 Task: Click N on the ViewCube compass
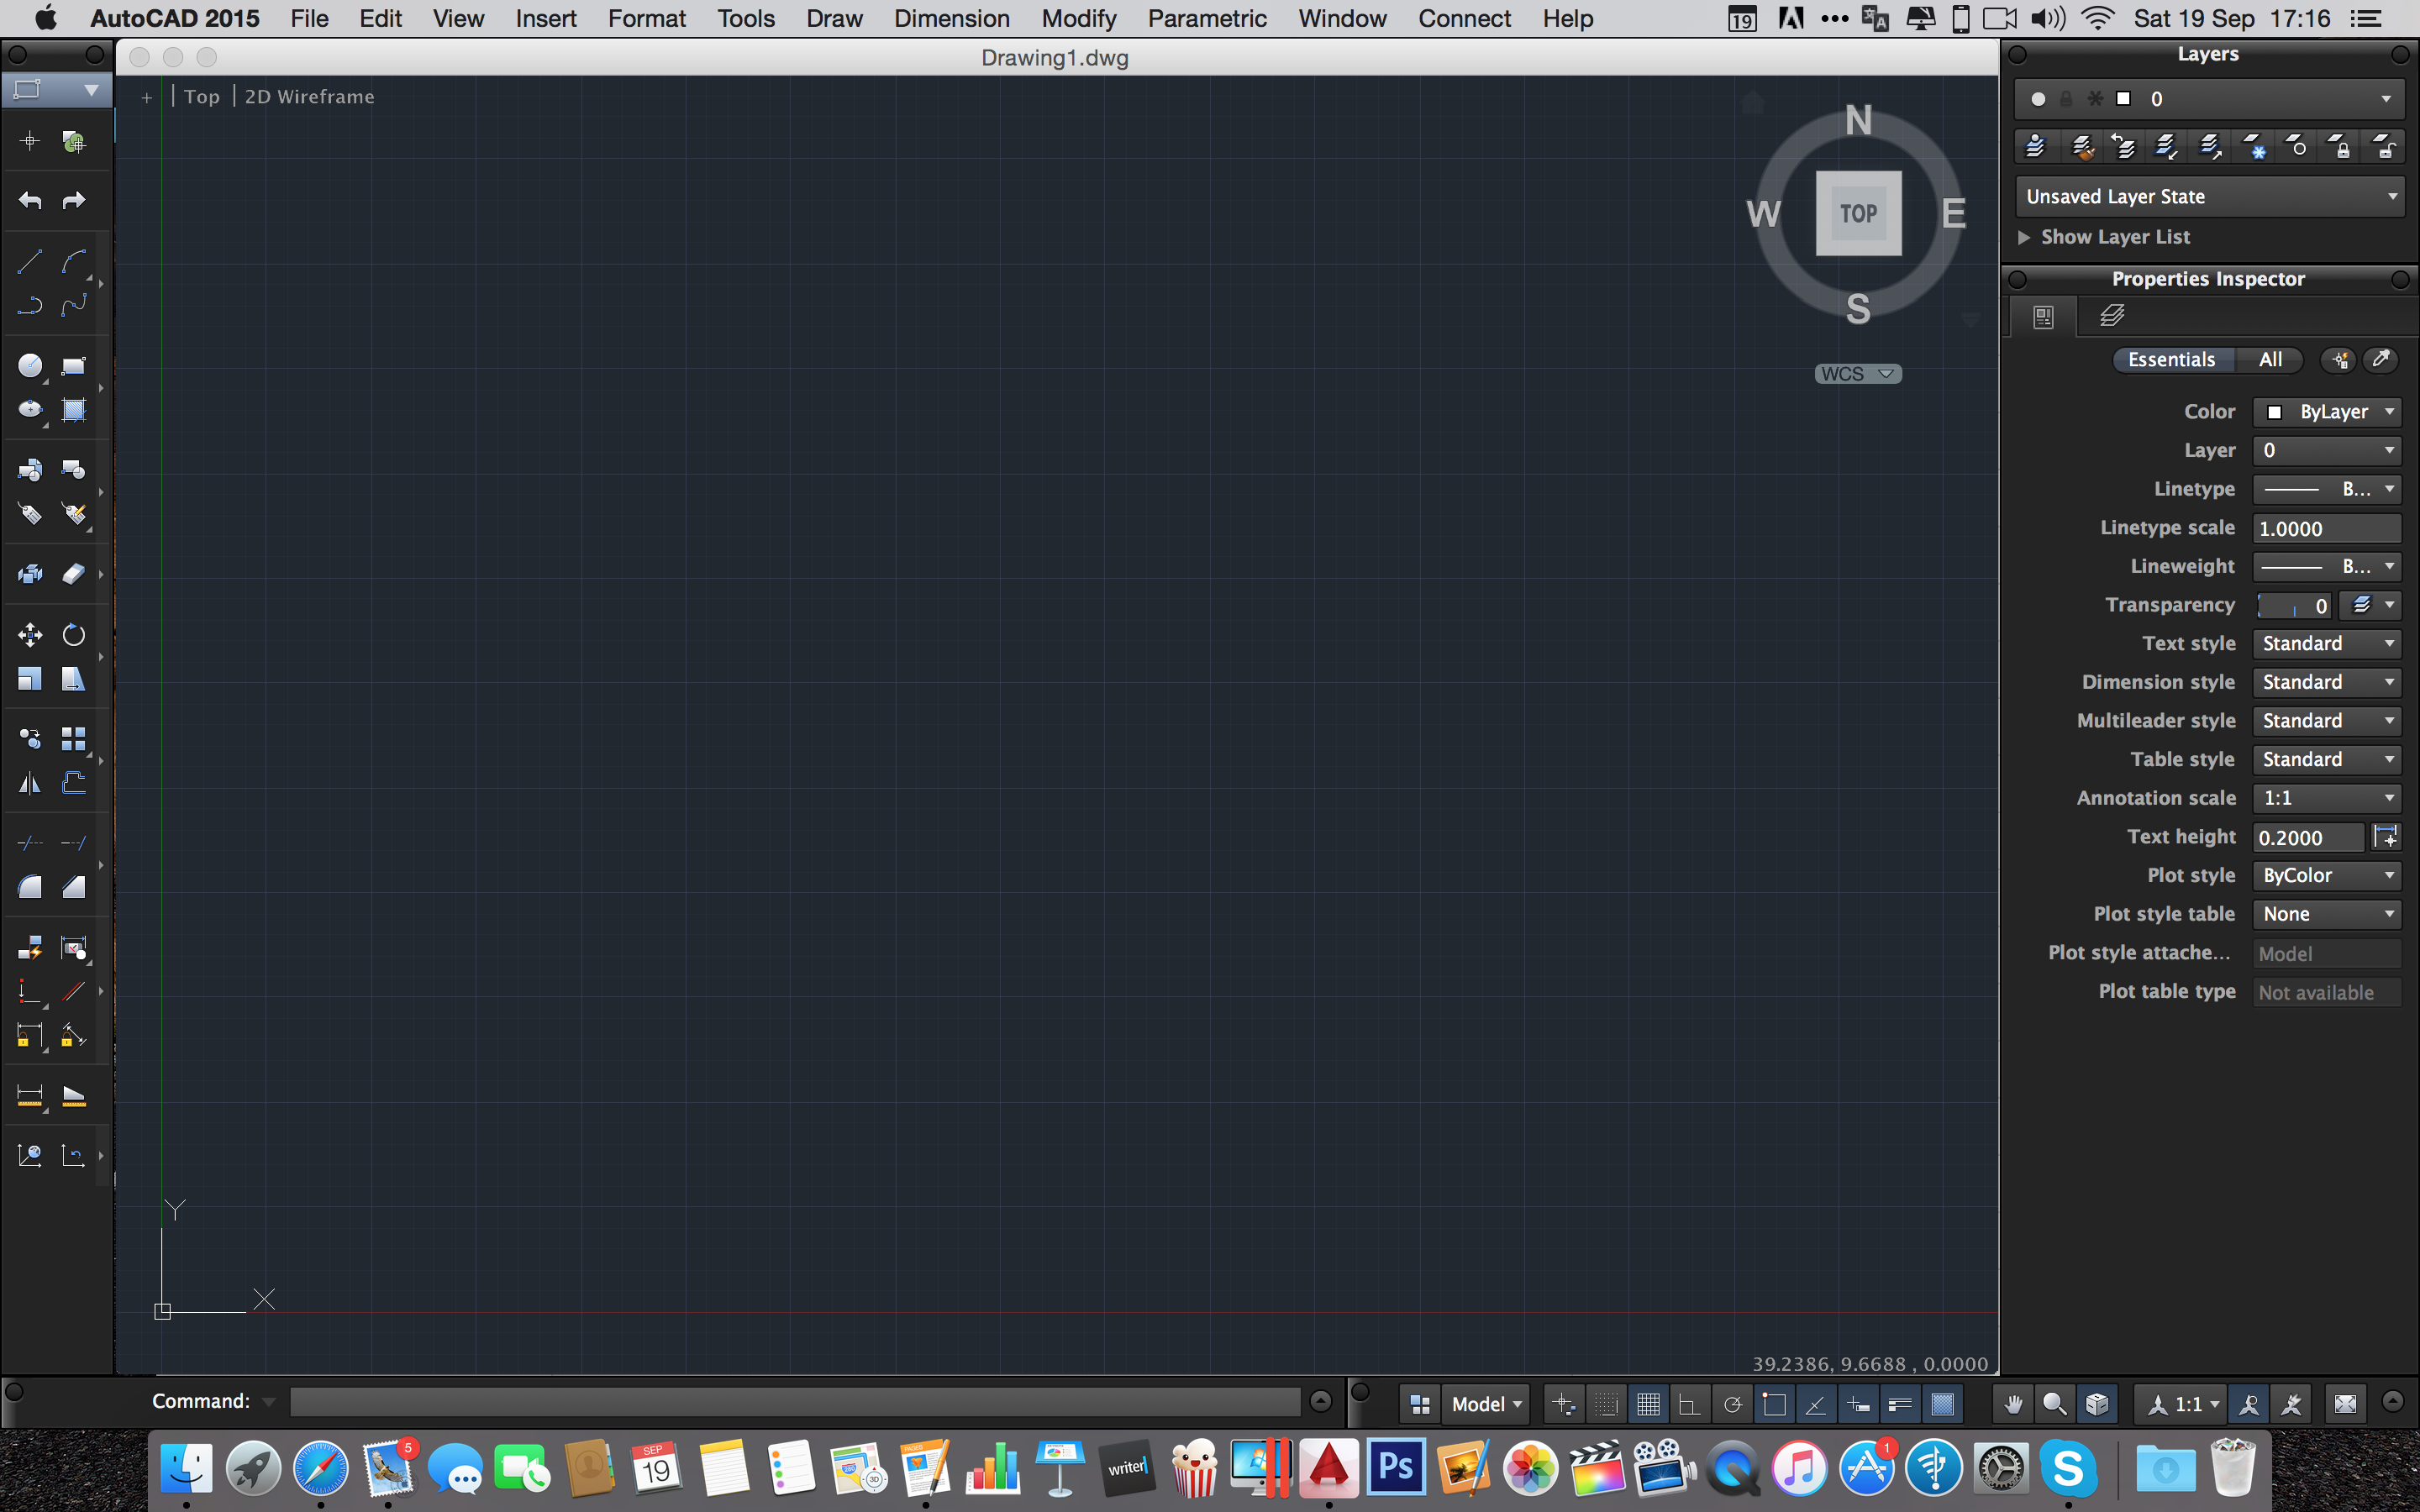coord(1858,121)
